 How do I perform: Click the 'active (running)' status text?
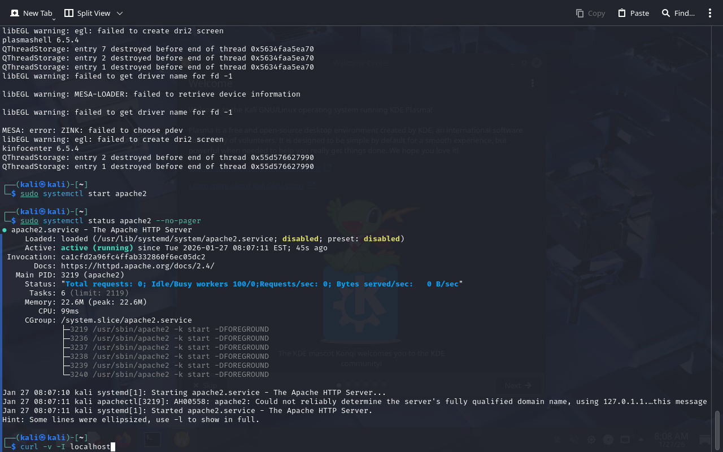97,248
